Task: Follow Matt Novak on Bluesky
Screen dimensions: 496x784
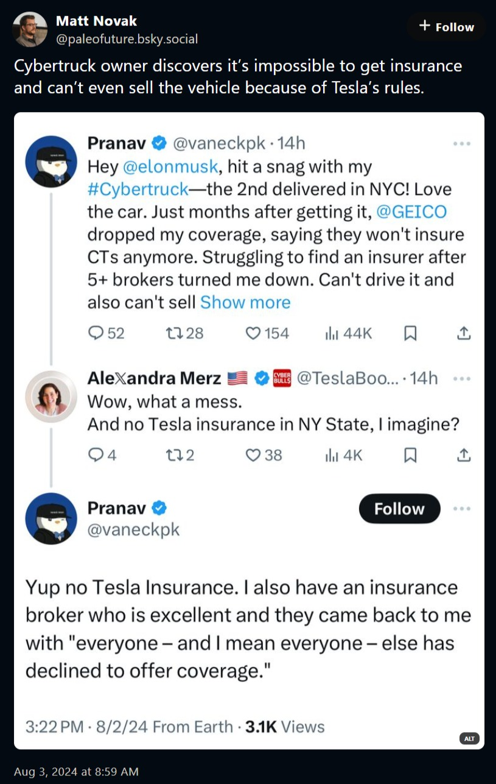Action: (447, 27)
